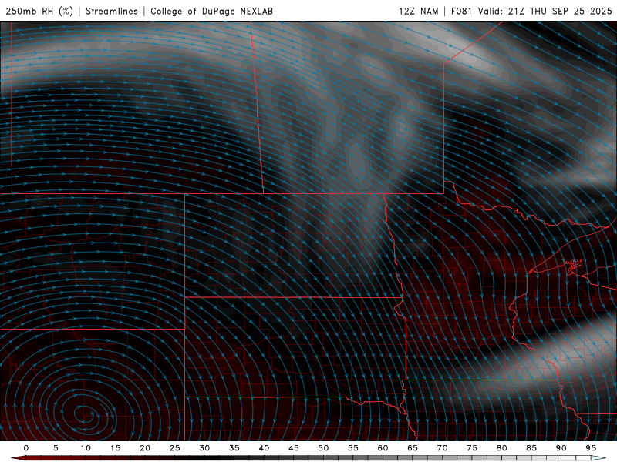Viewport: 617px width, 462px height.
Task: Click the 0 value on the colorbar
Action: 26,448
